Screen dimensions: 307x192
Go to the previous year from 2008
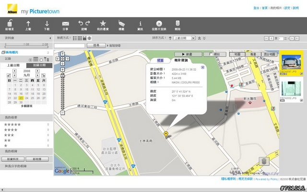[x=14, y=71]
